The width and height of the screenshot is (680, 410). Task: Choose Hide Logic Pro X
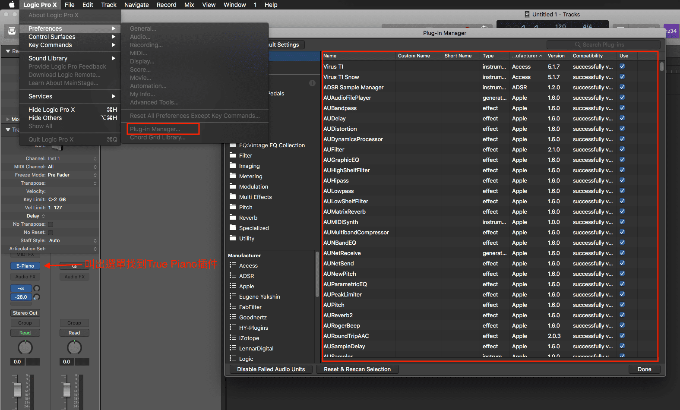pos(70,110)
